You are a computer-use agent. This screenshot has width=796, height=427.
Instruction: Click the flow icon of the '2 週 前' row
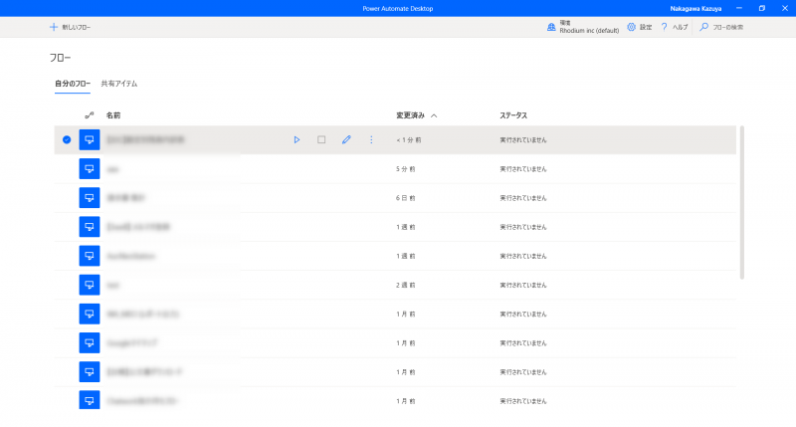pos(90,285)
